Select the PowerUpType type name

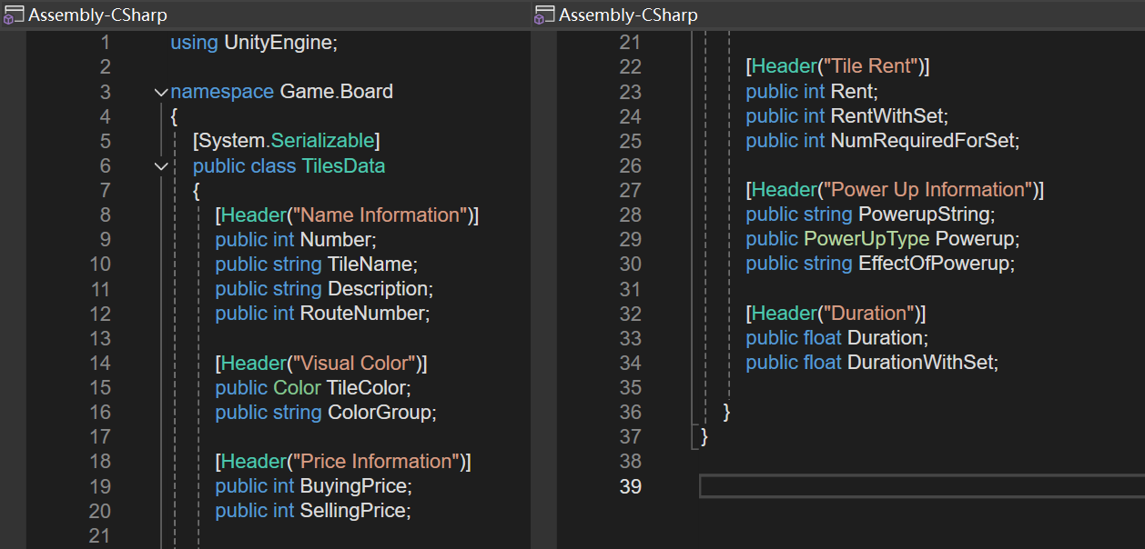tap(866, 239)
